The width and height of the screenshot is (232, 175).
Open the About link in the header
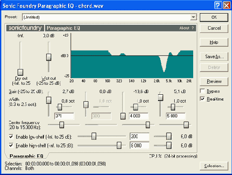coord(184,28)
